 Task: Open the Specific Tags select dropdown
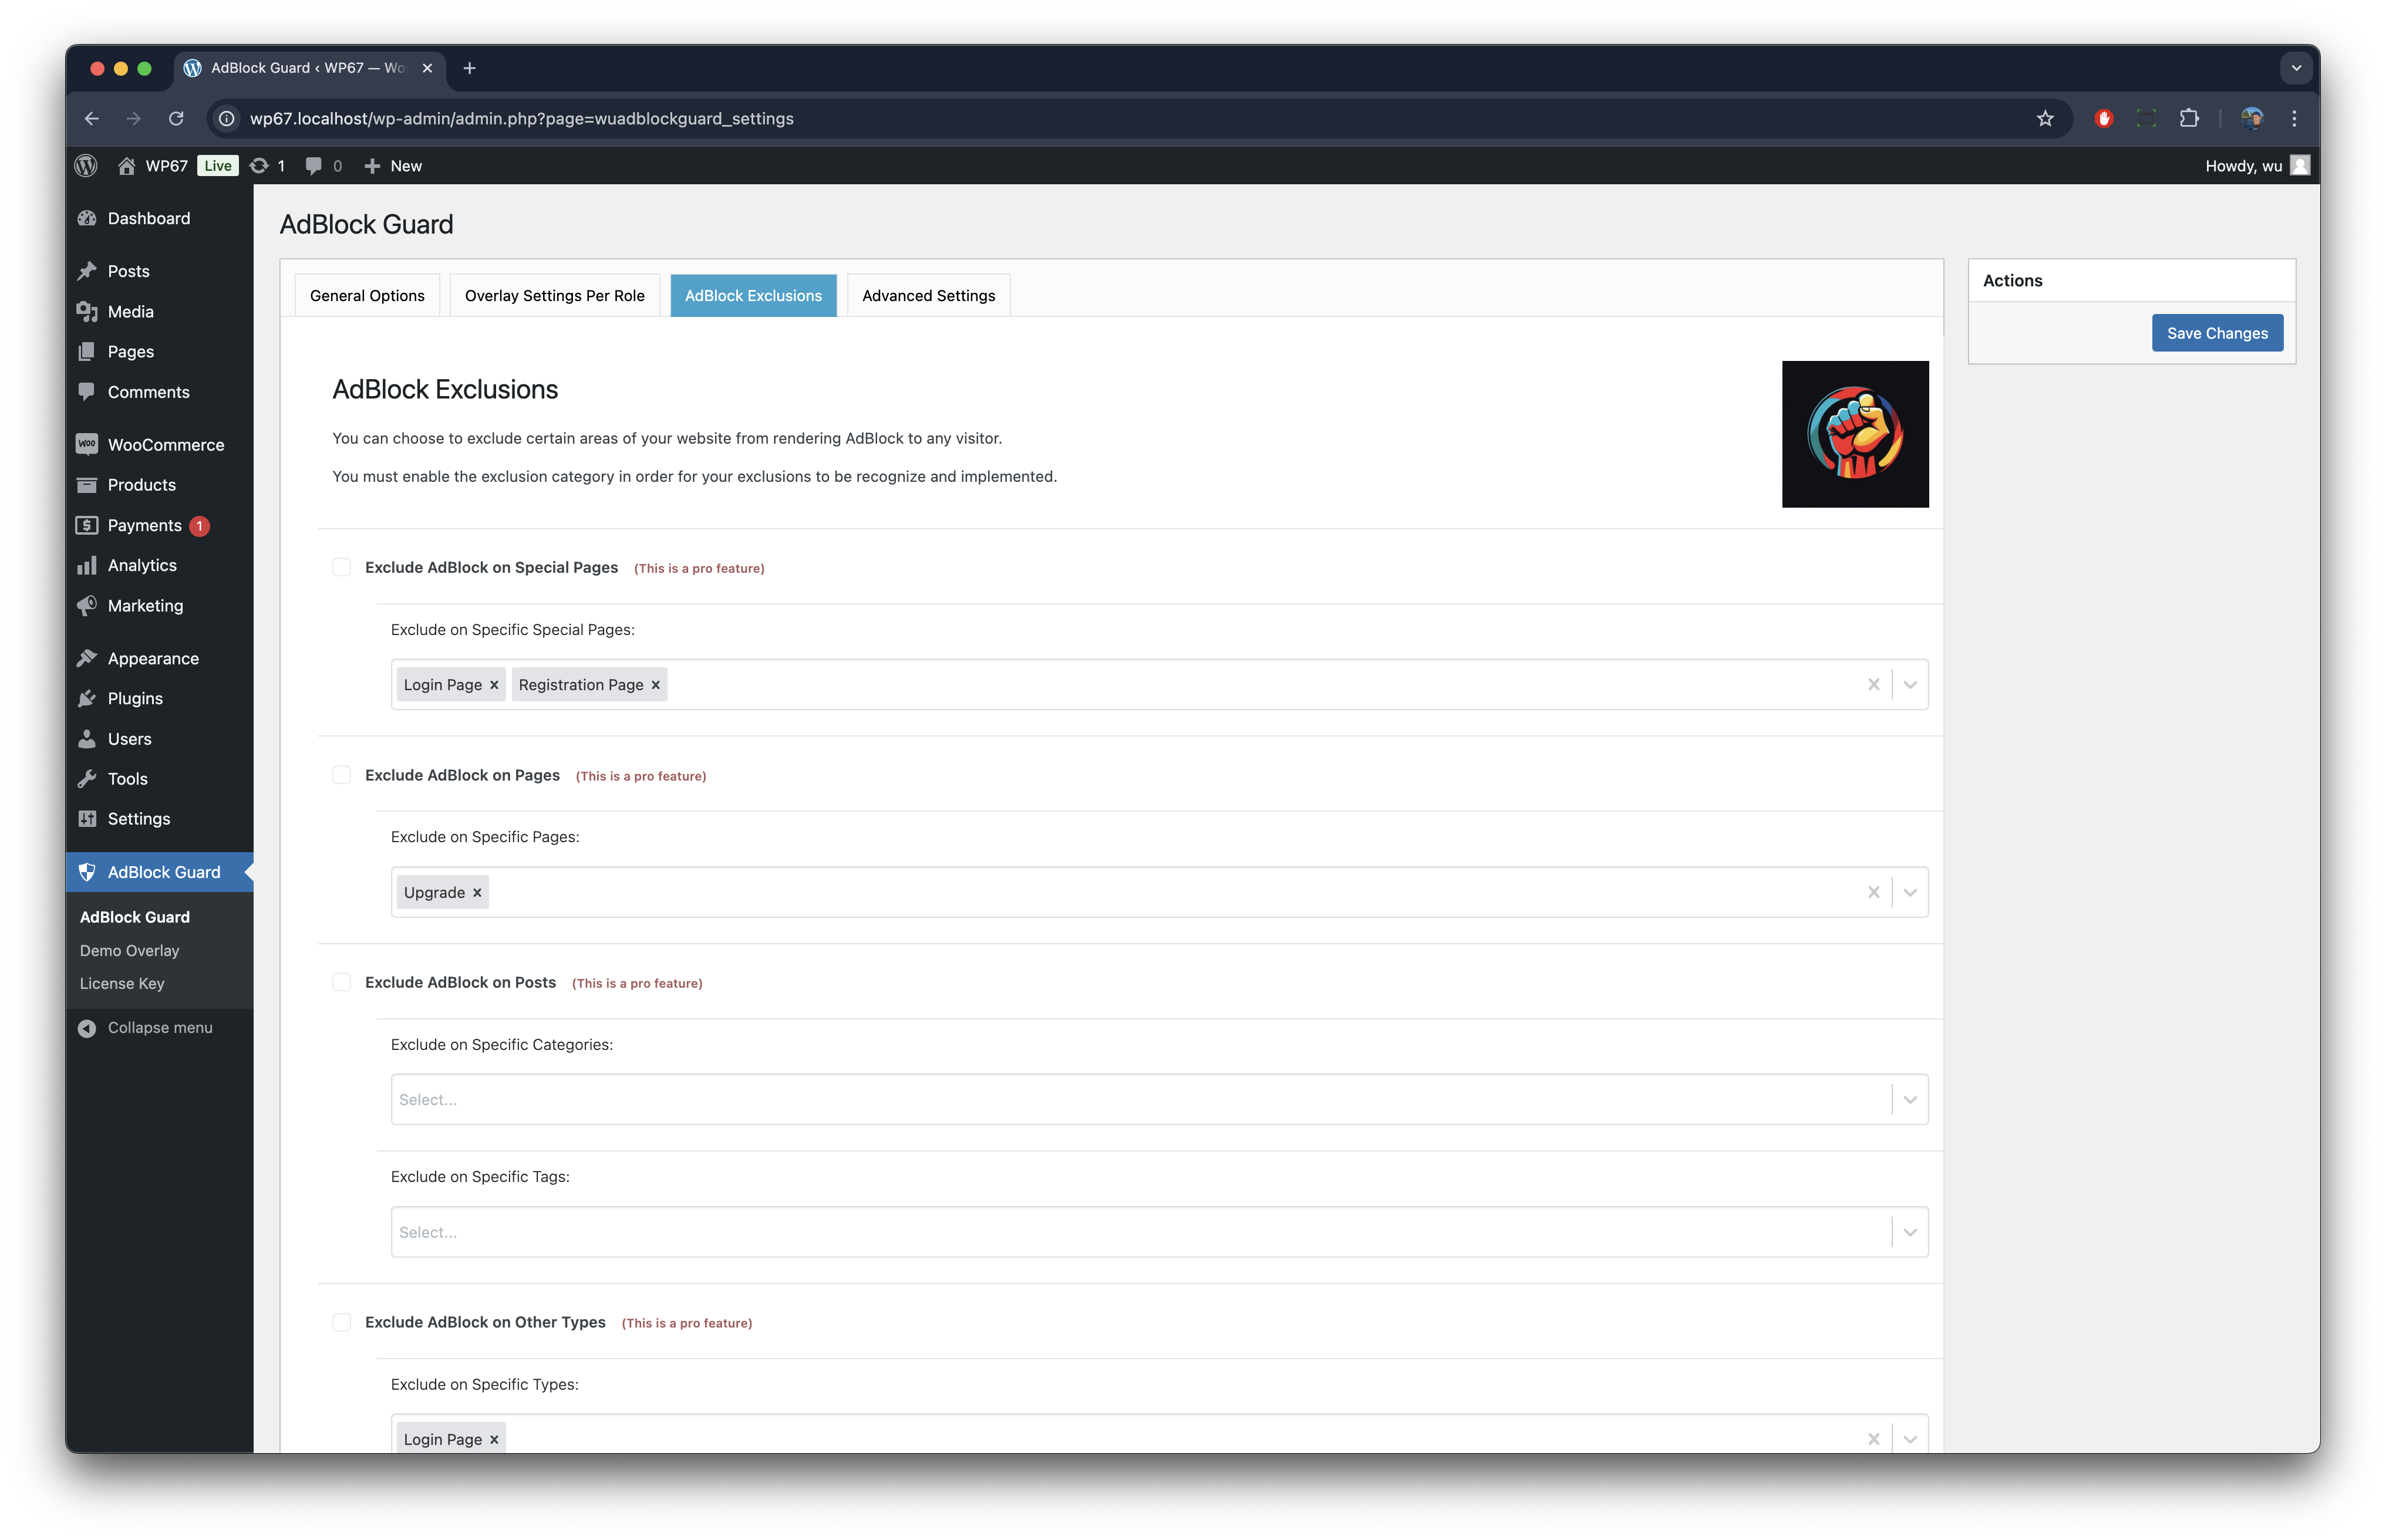(x=1158, y=1232)
